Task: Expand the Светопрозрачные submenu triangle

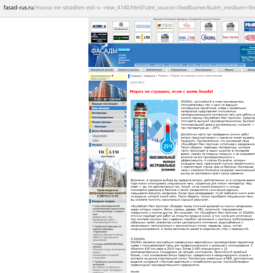Action: click(125, 117)
